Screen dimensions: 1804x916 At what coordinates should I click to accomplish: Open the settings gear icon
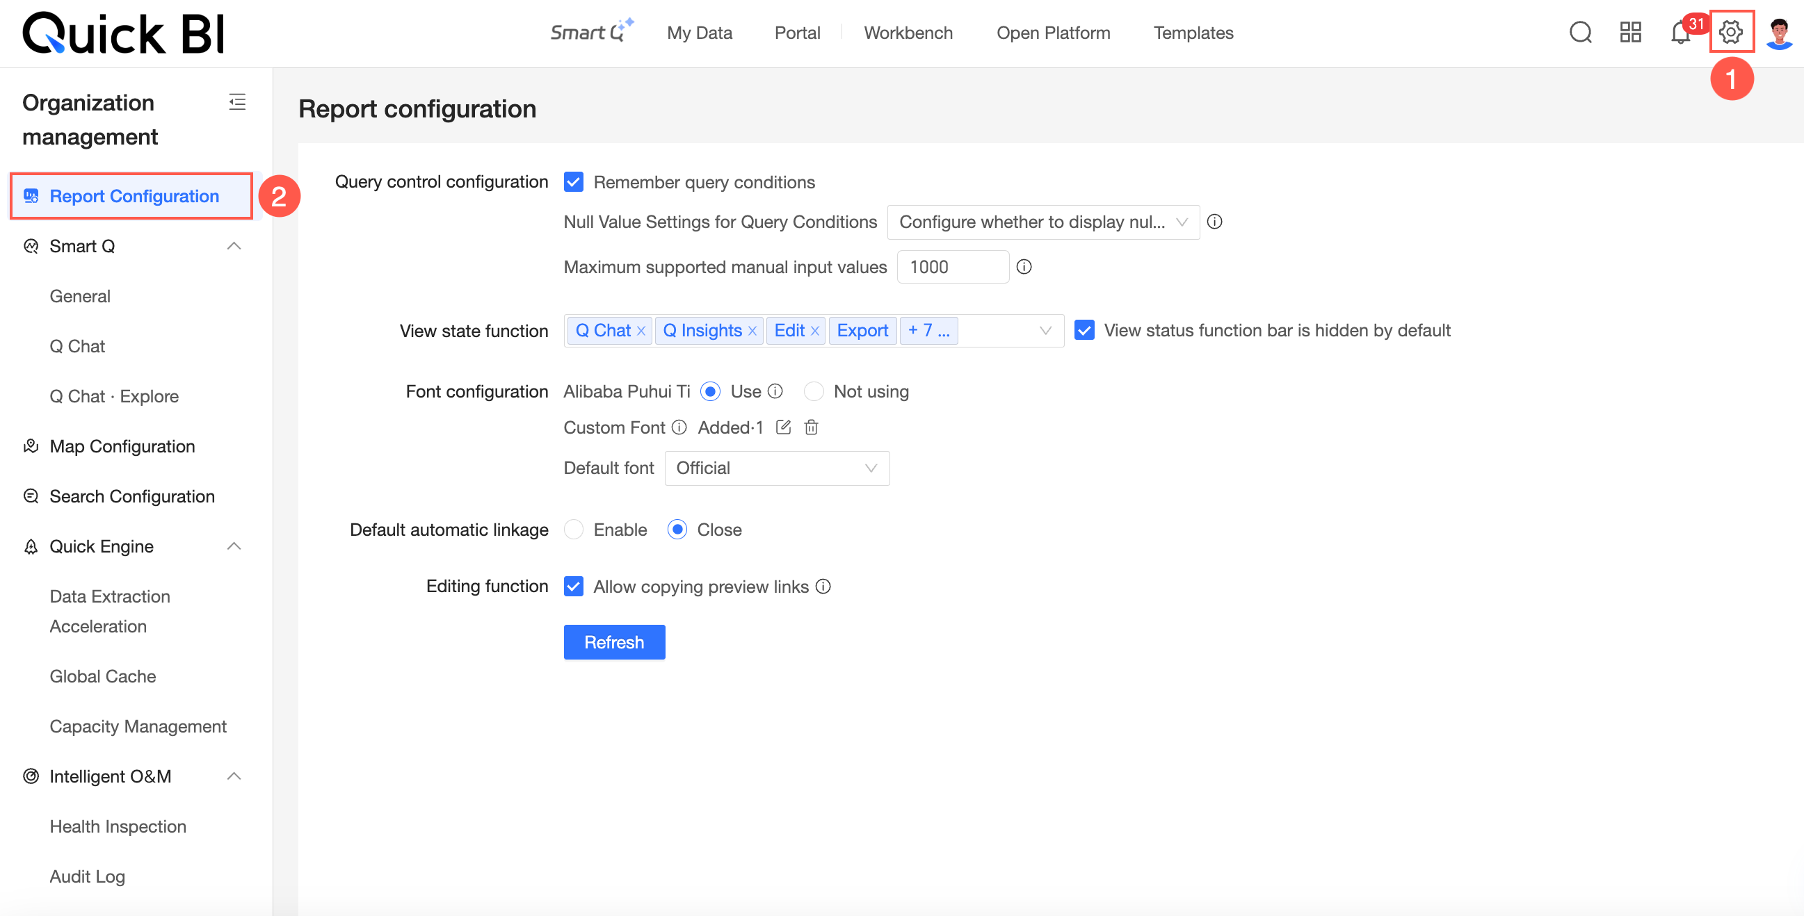[1730, 32]
